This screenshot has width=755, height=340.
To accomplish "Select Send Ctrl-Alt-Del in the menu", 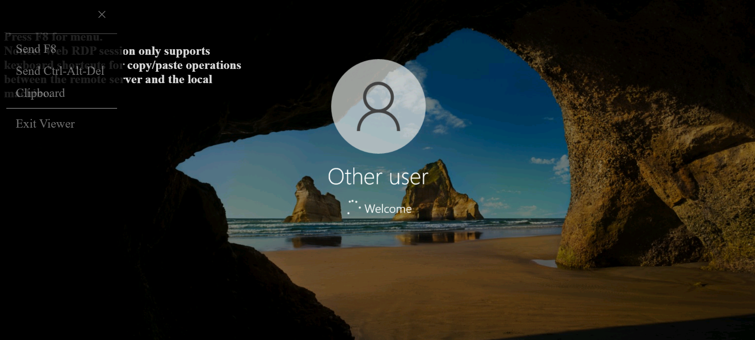I will point(60,71).
